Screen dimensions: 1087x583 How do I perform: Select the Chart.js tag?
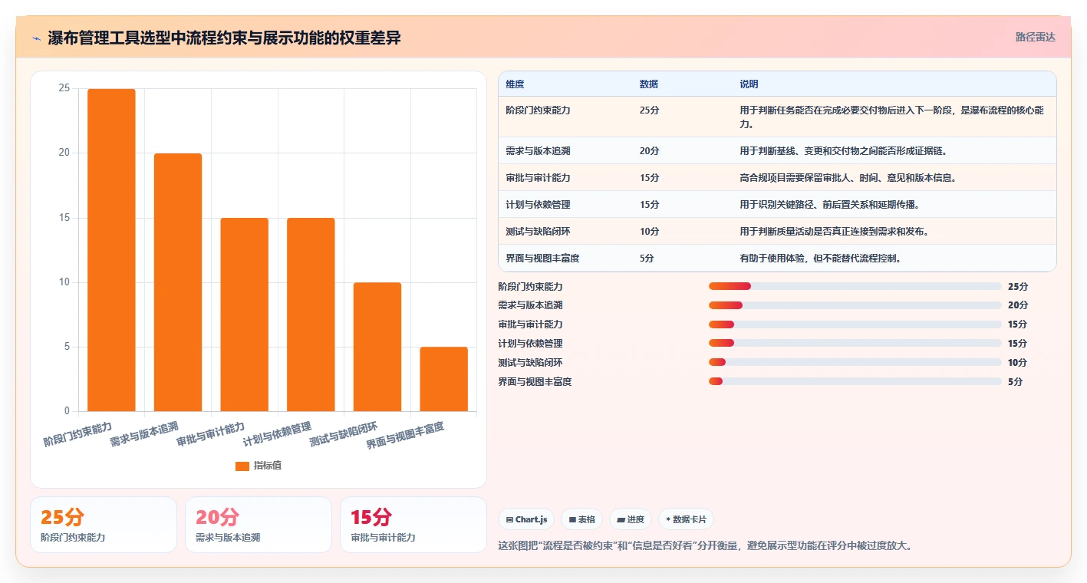tap(527, 519)
